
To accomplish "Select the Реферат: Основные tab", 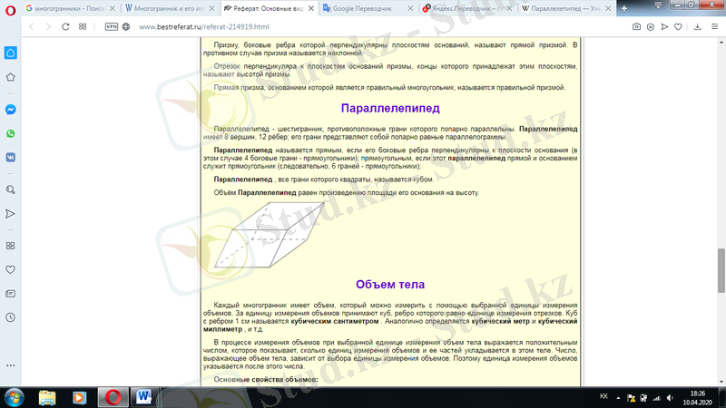I will [269, 8].
